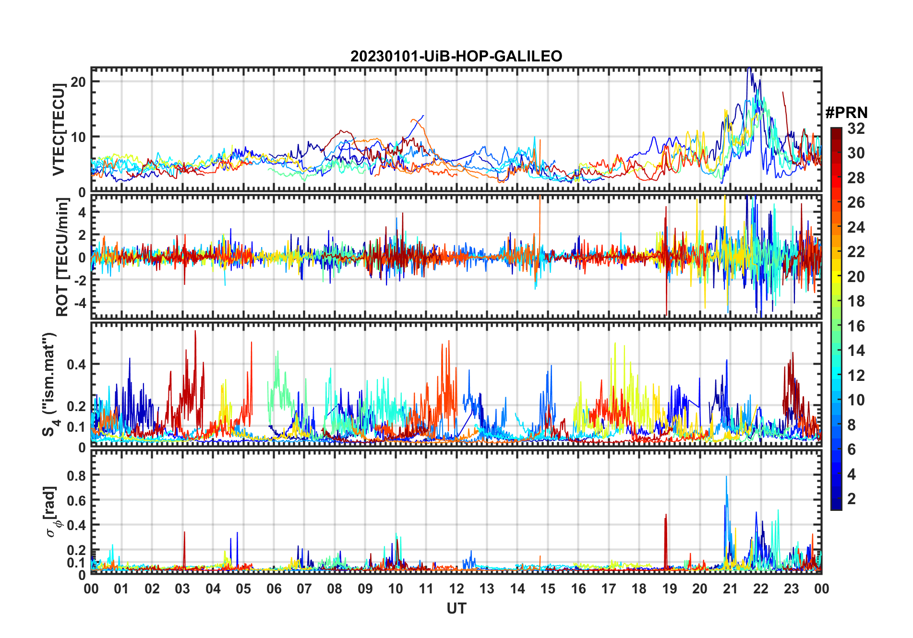The height and width of the screenshot is (638, 913).
Task: Click colorbar tick label 16
Action: 856,326
